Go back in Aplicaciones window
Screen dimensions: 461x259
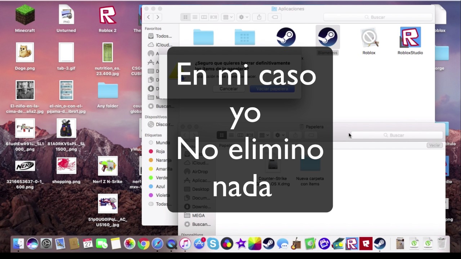[148, 17]
